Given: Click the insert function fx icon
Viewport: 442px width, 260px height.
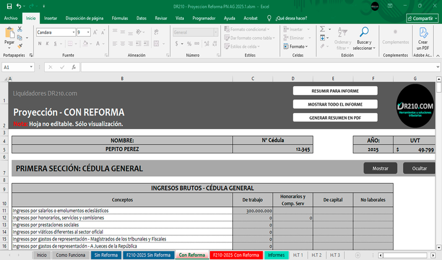Looking at the screenshot, I should tap(74, 67).
